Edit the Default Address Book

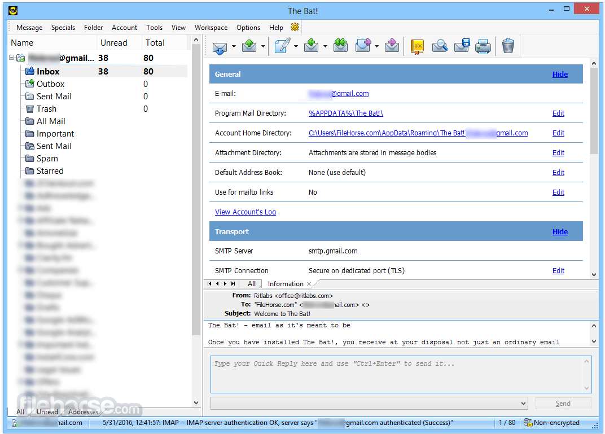[x=558, y=172]
